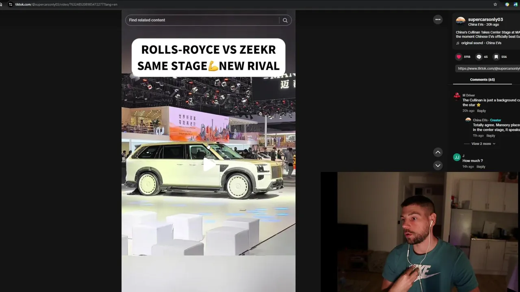Click the tiktok.com video link field

[487, 69]
